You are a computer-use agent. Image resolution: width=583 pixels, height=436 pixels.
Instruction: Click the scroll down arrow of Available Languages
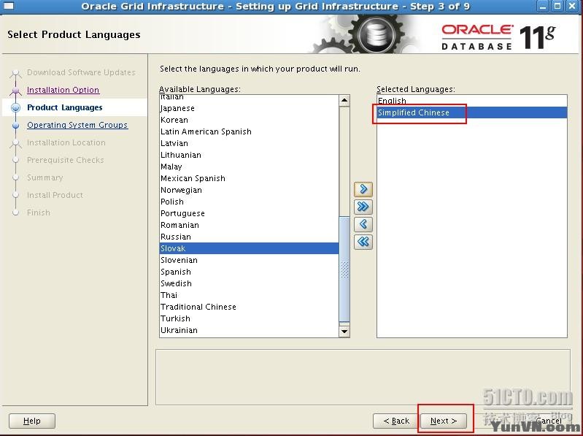click(344, 331)
